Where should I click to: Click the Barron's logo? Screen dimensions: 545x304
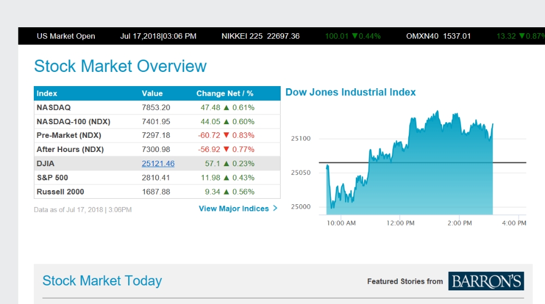(x=486, y=281)
